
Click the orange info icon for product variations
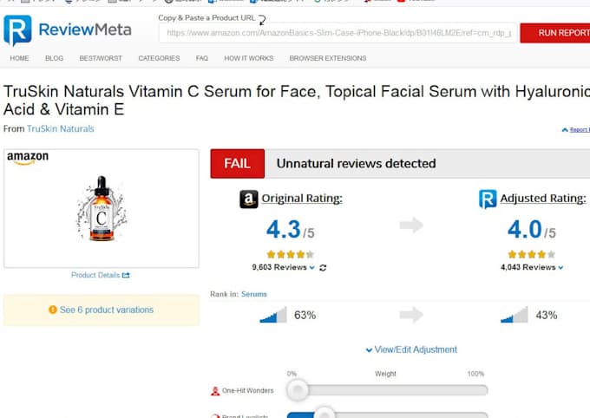coord(53,310)
